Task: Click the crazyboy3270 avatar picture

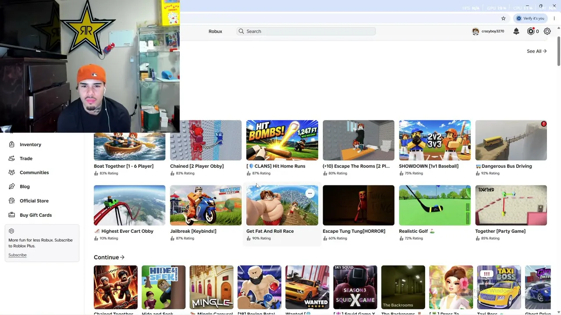Action: tap(476, 31)
